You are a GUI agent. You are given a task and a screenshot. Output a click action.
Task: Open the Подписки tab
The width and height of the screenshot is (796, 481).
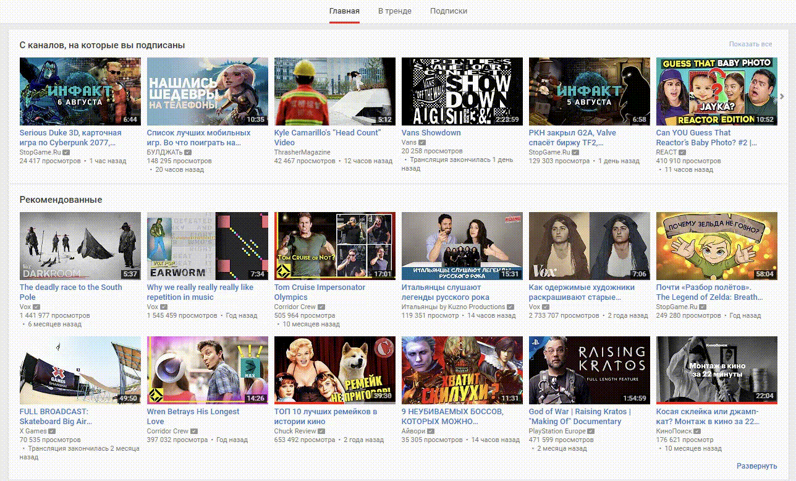point(449,11)
